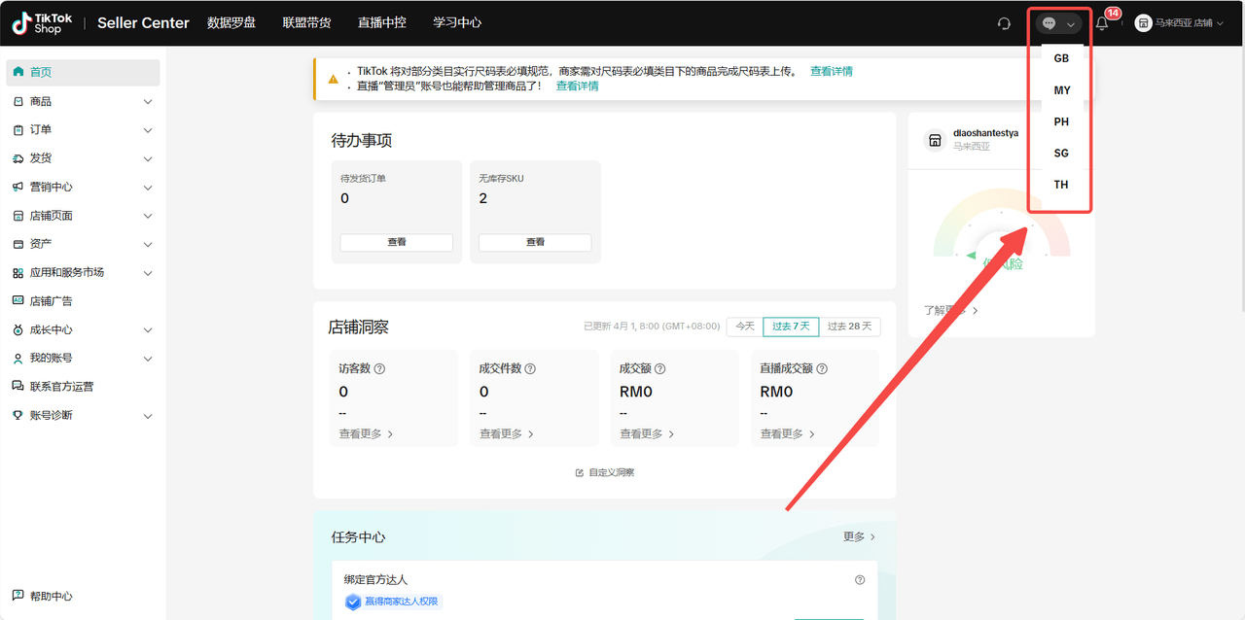Select the MY region from the dropdown list
The height and width of the screenshot is (620, 1245).
[1060, 89]
